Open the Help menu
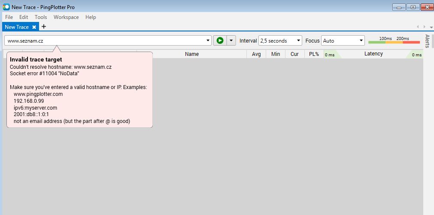434x215 pixels. click(x=91, y=17)
